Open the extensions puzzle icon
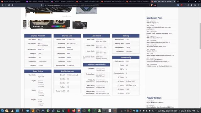201x113 pixels. (192, 5)
